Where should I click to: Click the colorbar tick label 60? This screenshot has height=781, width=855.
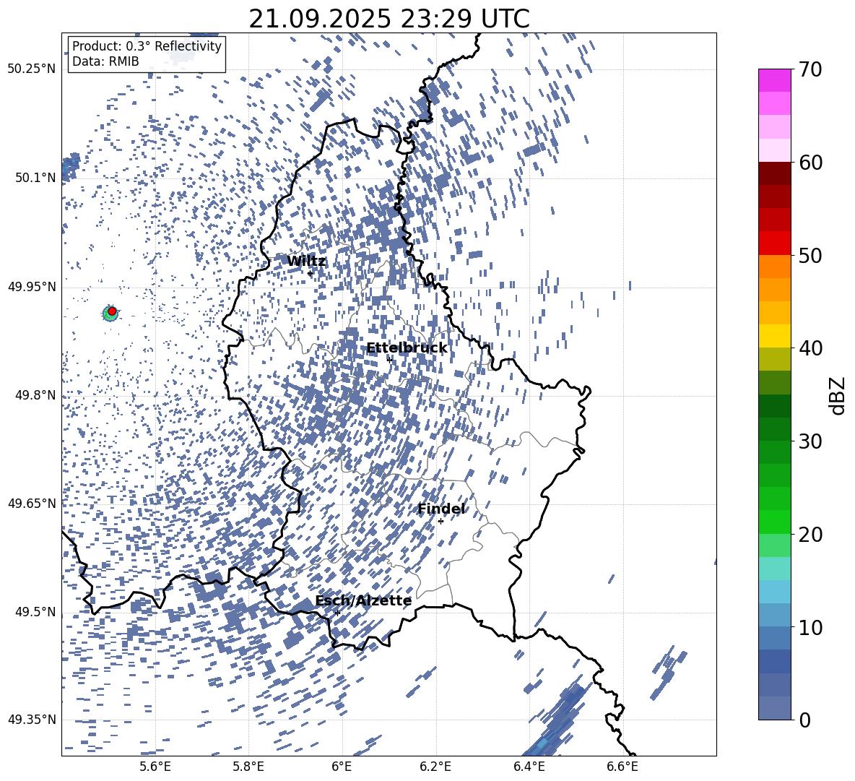(x=810, y=163)
